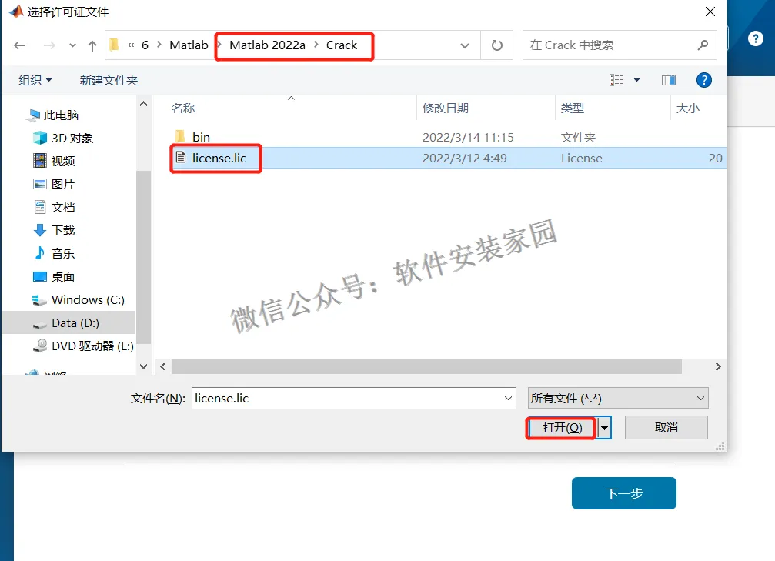Image resolution: width=775 pixels, height=561 pixels.
Task: Select Windows (C:) drive
Action: pyautogui.click(x=79, y=300)
